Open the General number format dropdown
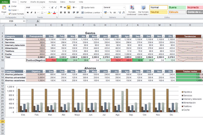The height and width of the screenshot is (135, 203). (x=124, y=7)
